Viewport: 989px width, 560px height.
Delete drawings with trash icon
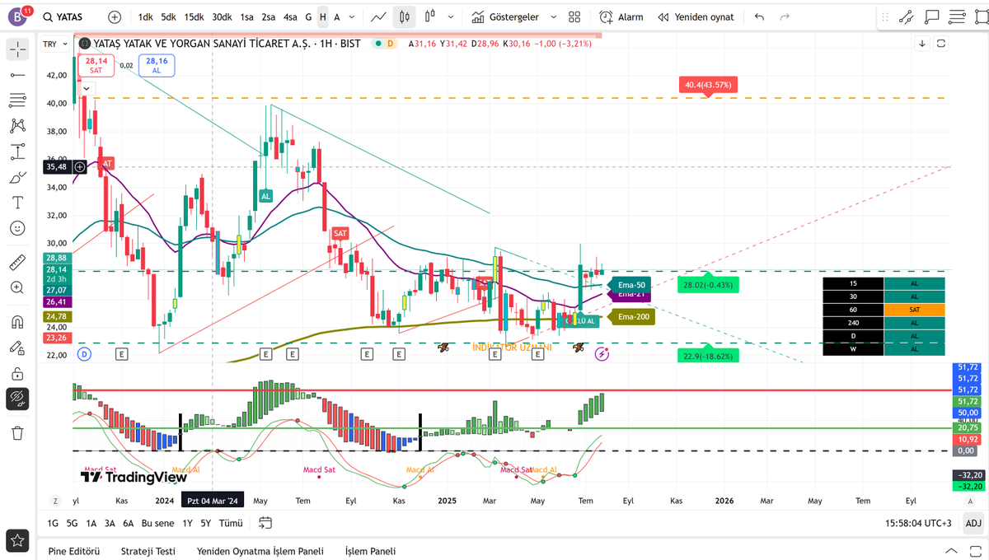click(x=17, y=432)
